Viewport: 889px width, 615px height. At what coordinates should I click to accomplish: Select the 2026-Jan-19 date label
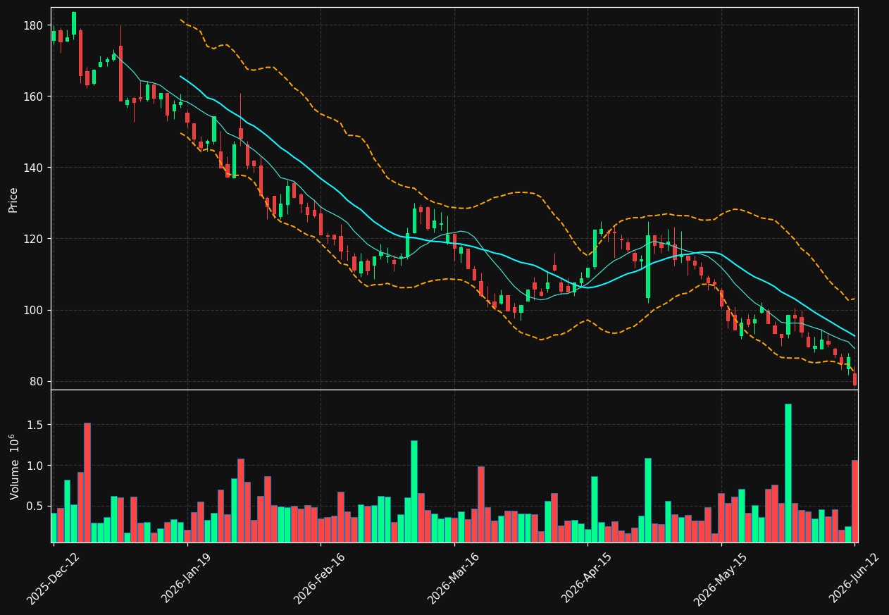tap(187, 578)
